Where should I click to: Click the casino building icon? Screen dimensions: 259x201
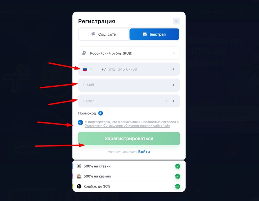point(79,176)
